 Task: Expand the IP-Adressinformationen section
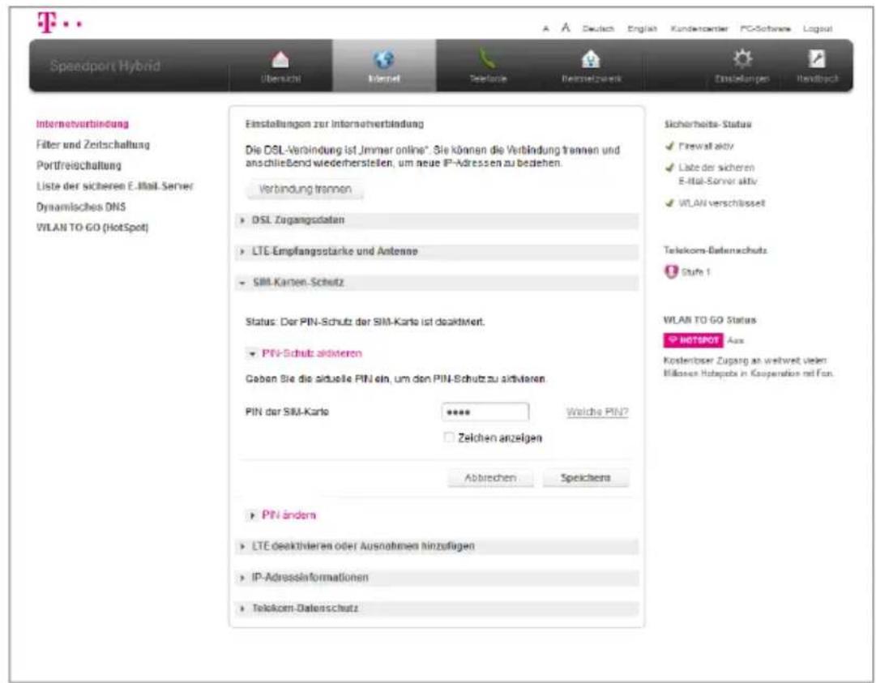pyautogui.click(x=437, y=577)
